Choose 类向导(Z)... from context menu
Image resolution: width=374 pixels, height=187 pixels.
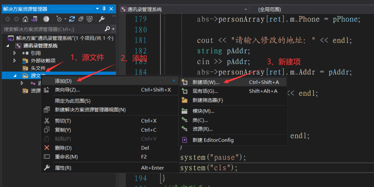[x=110, y=90]
